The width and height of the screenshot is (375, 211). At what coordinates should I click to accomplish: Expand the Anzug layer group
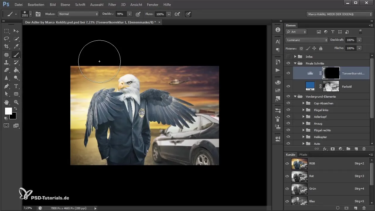303,123
